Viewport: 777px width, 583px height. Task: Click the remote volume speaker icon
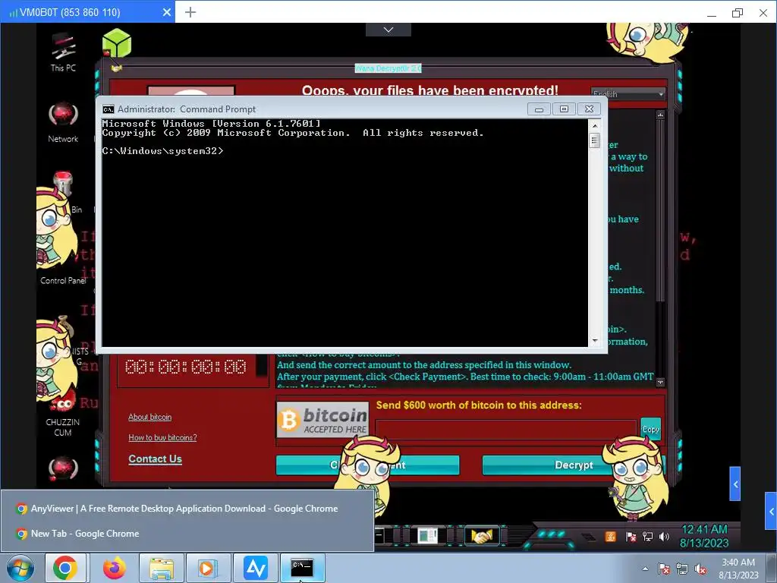pos(664,537)
